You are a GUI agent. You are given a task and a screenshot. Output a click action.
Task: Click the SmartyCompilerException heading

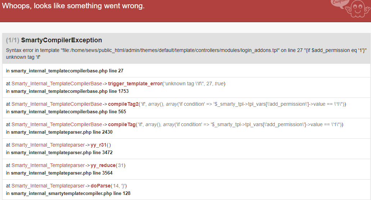(x=62, y=40)
